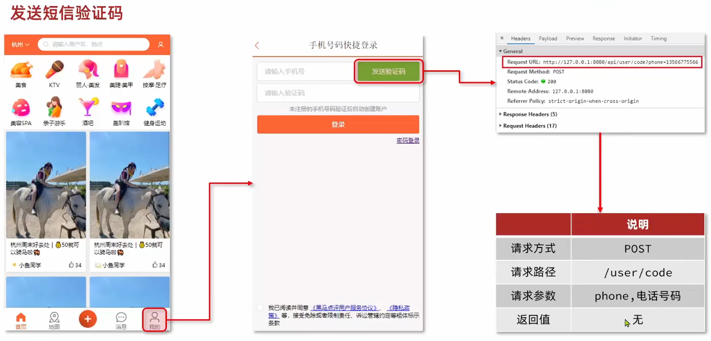711x341 pixels.
Task: Go to the 我的 profile tab
Action: coord(155,320)
